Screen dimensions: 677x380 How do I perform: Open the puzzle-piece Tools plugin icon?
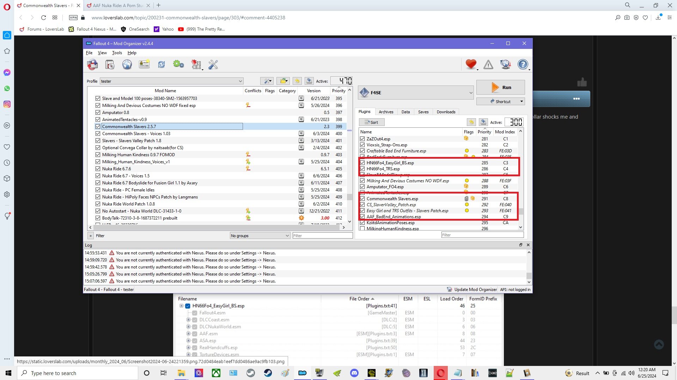tap(196, 64)
